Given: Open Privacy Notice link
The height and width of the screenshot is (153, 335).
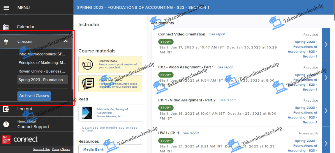Looking at the screenshot, I should click(x=61, y=149).
